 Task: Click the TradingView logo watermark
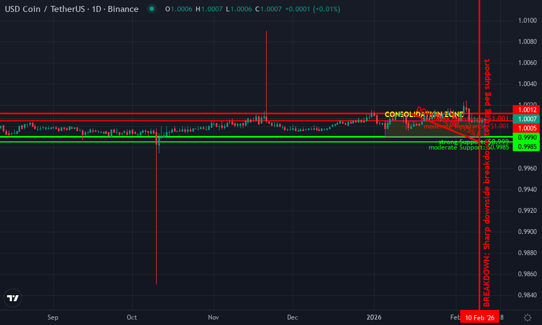12,298
